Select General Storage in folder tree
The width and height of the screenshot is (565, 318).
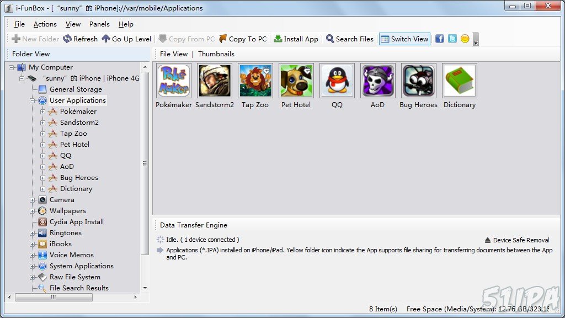[x=76, y=89]
